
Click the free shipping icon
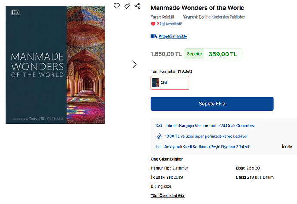[x=159, y=136]
